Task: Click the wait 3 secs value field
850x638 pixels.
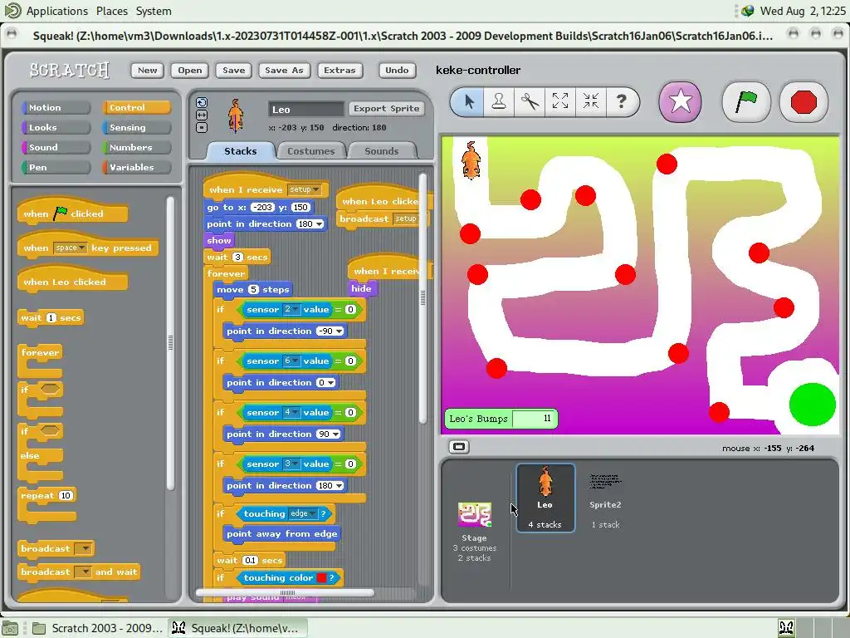Action: pyautogui.click(x=237, y=258)
